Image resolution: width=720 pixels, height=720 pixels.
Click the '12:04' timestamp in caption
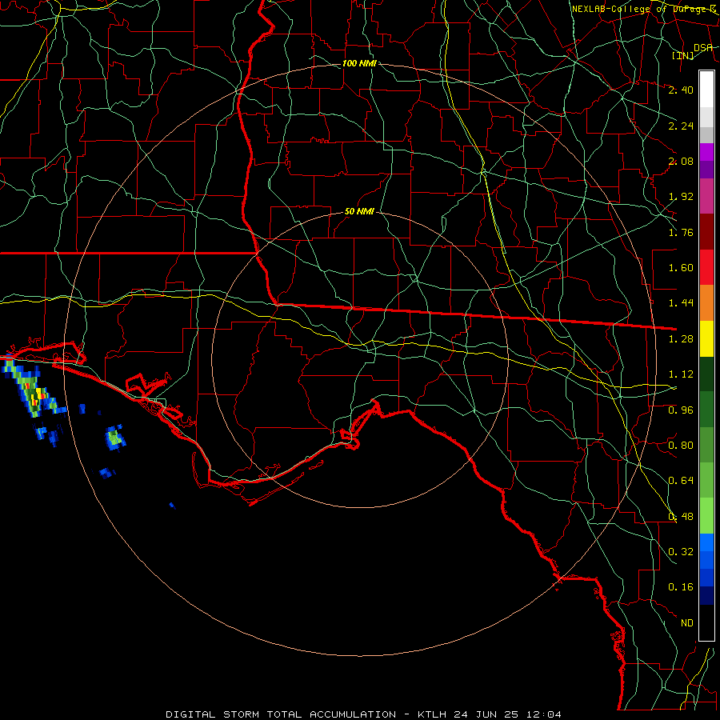click(x=543, y=714)
